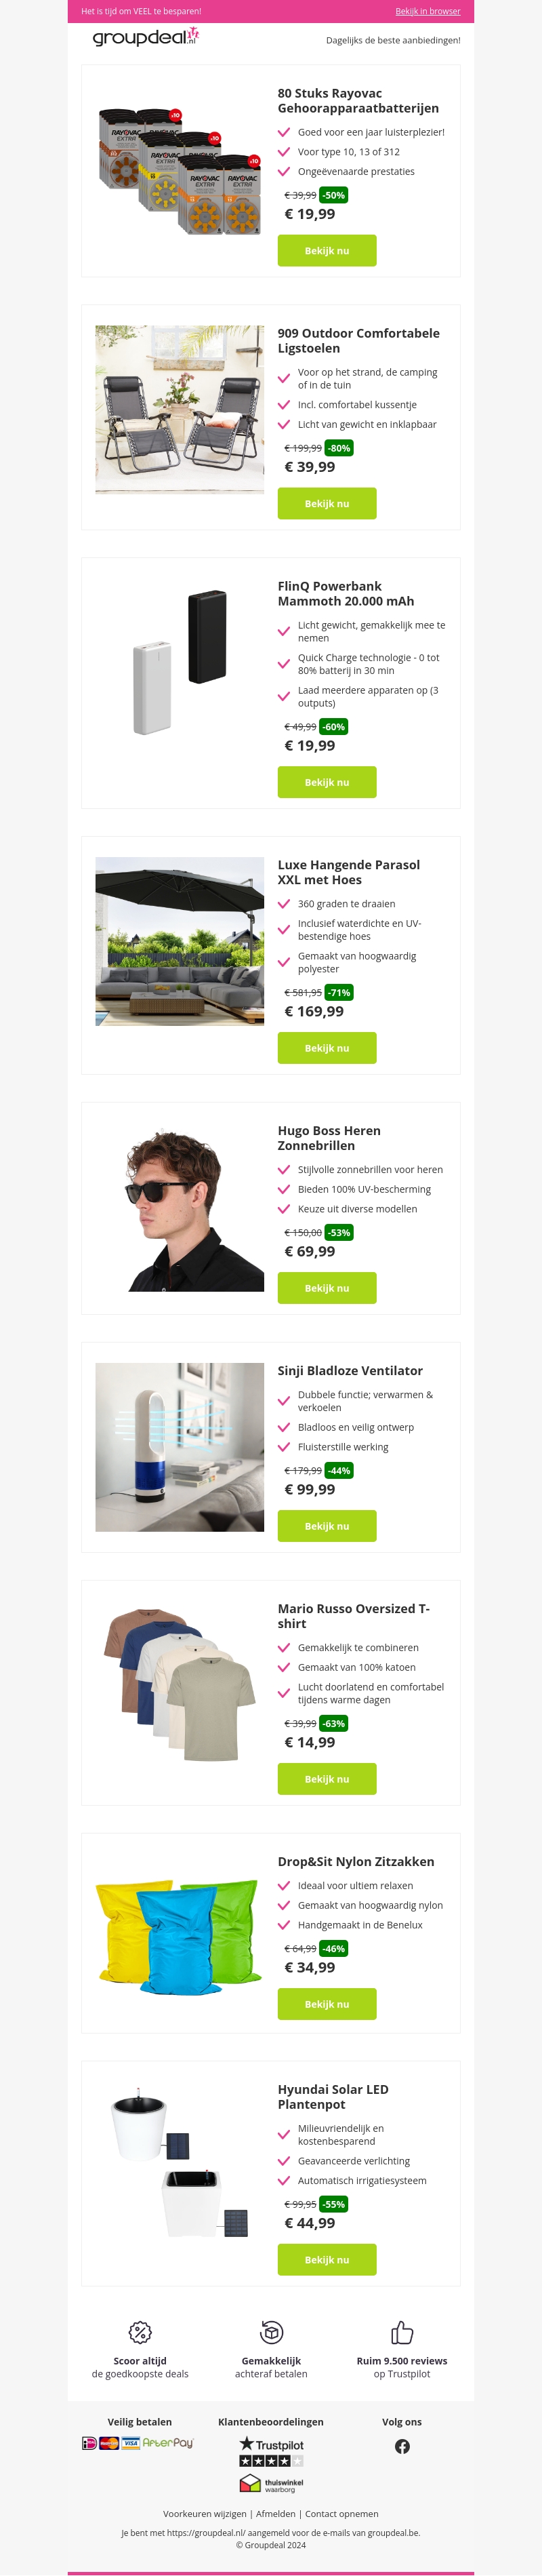
Task: Click the Gemakkelijk achteraf betalen icon
Action: pyautogui.click(x=271, y=2332)
